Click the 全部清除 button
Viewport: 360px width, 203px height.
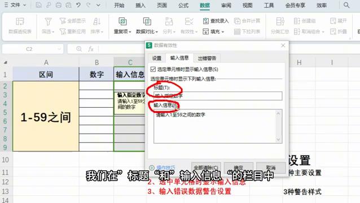(x=206, y=167)
